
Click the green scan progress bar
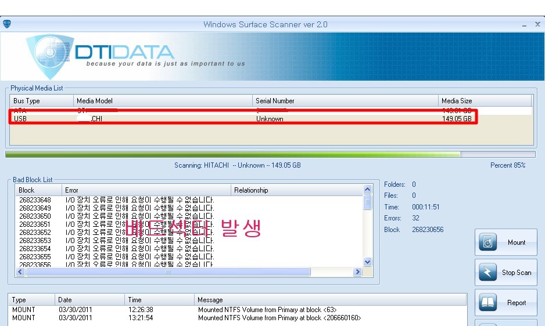(x=232, y=154)
